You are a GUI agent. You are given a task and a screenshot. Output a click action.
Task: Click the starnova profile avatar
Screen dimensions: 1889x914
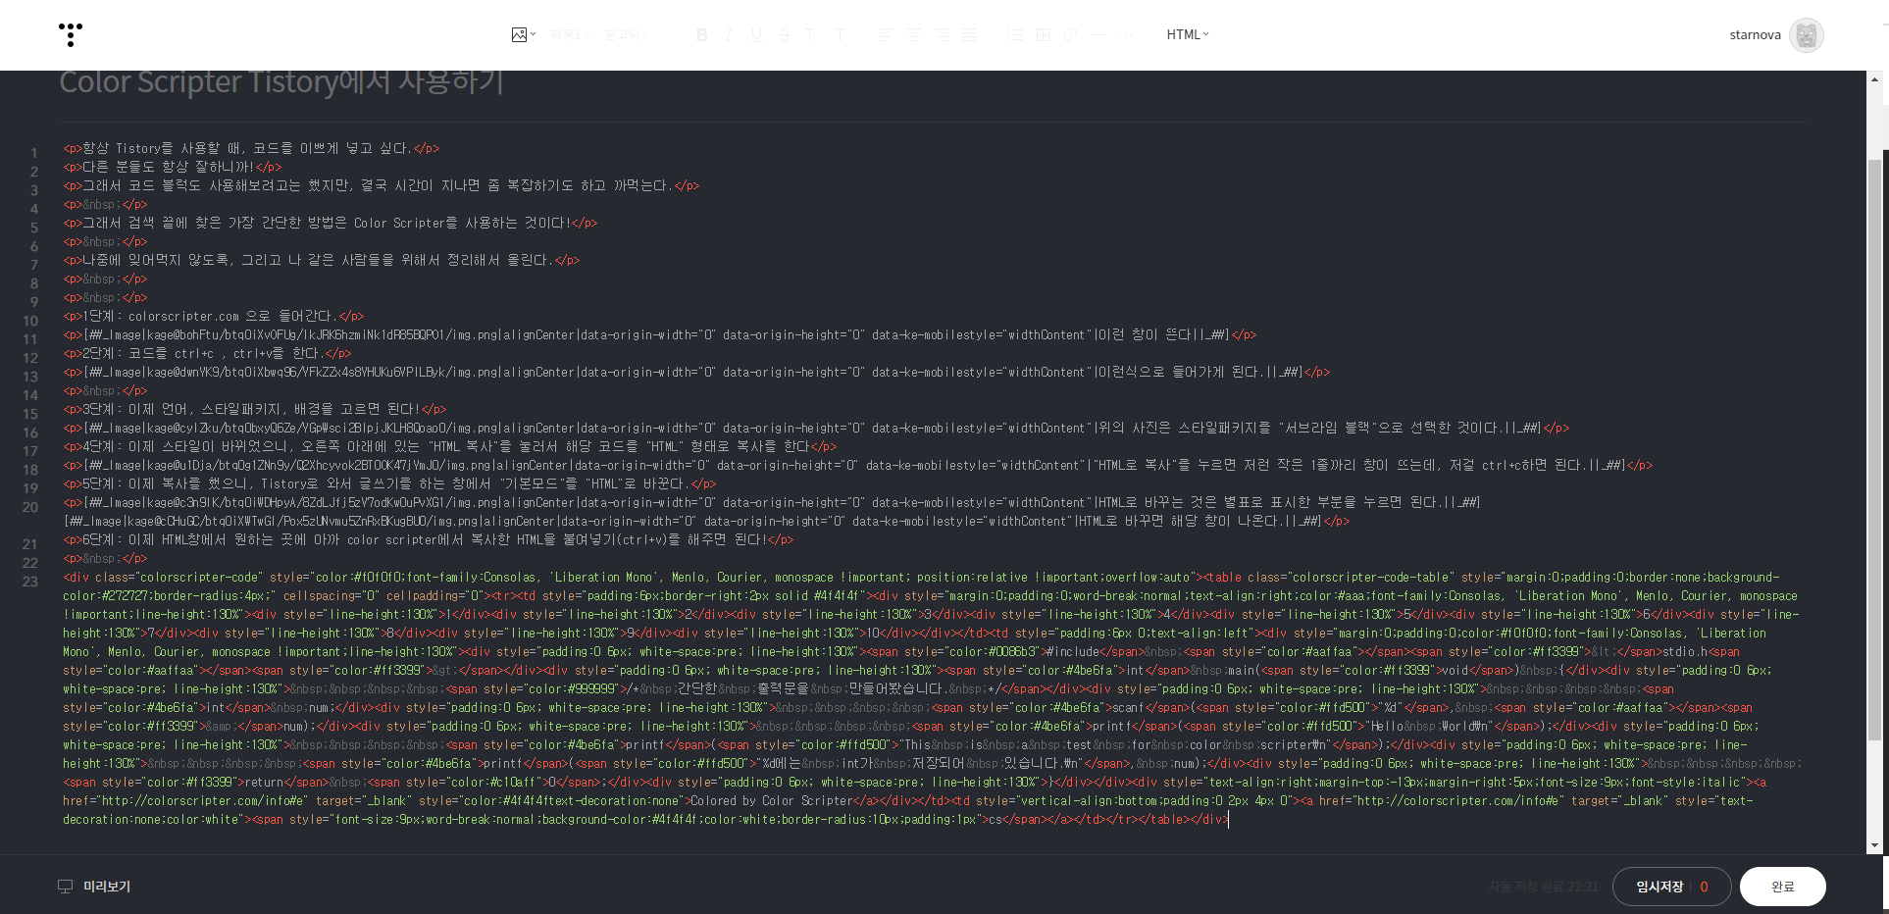[x=1806, y=34]
